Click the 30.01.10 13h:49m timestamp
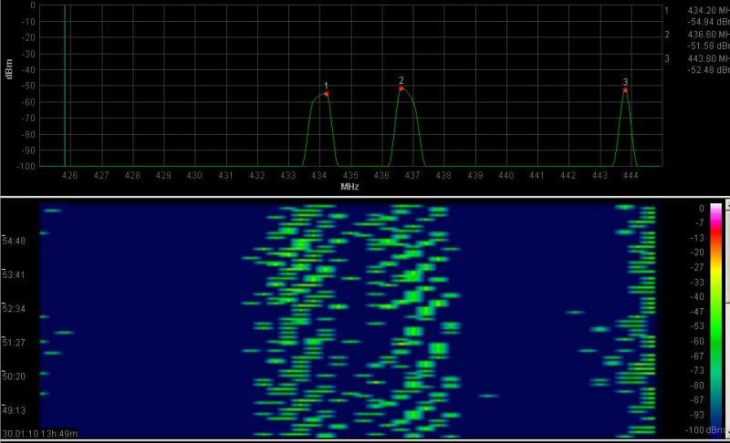The height and width of the screenshot is (443, 730). 40,433
